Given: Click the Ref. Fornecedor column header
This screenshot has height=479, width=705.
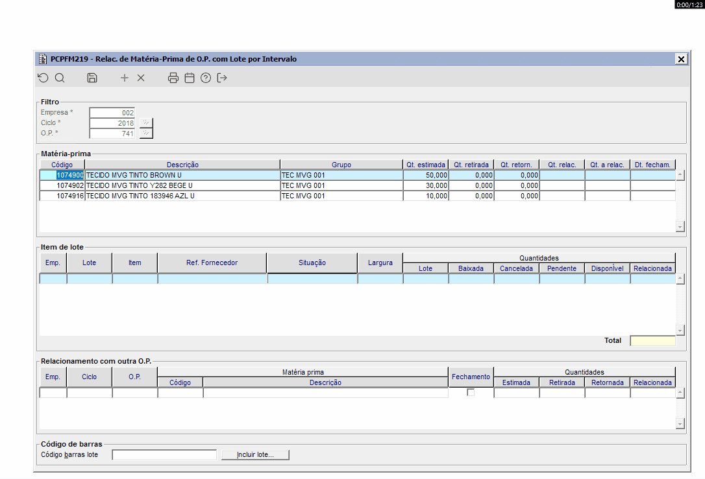Looking at the screenshot, I should coord(212,263).
